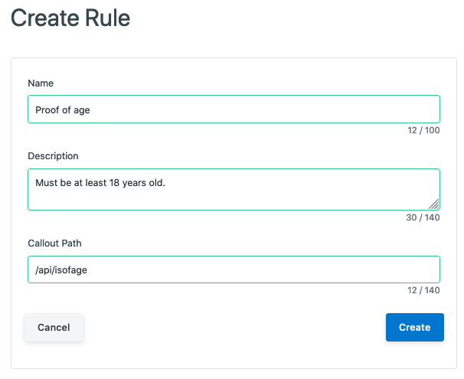Click the 'Proof of age' text
Screen dimensions: 464x379
63,110
